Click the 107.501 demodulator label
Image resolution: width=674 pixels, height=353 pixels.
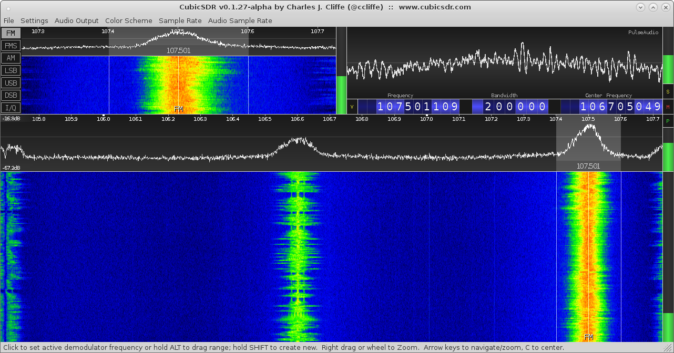[x=588, y=166]
